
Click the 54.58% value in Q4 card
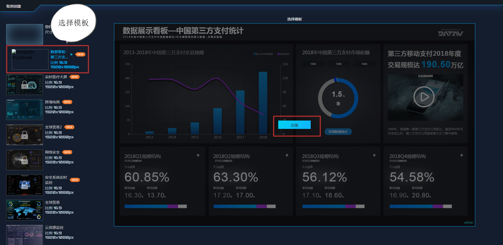pos(412,177)
